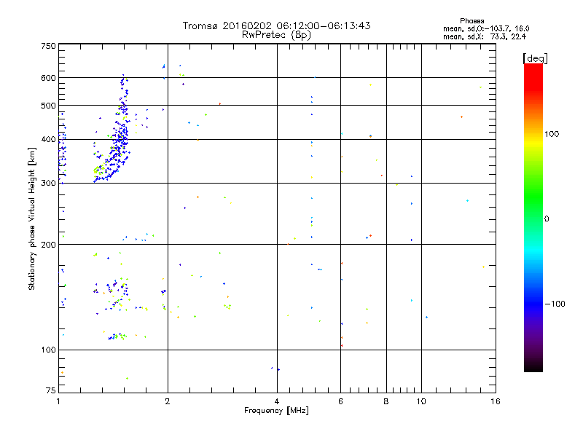Click the 'Phases' statistics heading
This screenshot has height=437, width=583.
[x=472, y=21]
